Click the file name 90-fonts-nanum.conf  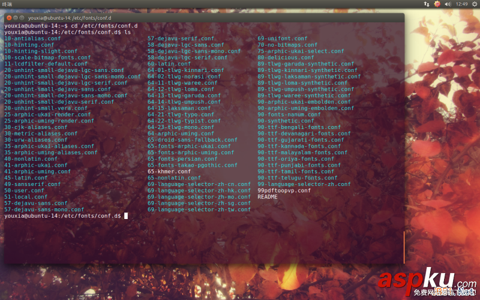[289, 115]
